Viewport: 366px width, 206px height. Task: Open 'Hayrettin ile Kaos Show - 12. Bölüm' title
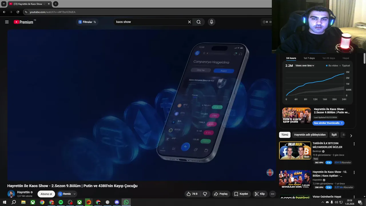click(330, 174)
